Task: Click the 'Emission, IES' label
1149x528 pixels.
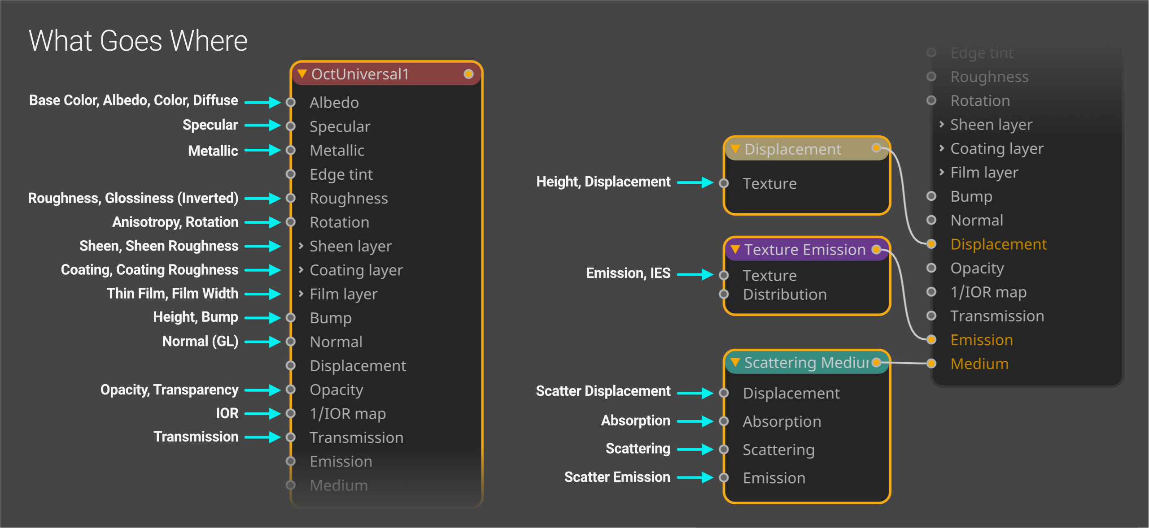Action: point(628,273)
